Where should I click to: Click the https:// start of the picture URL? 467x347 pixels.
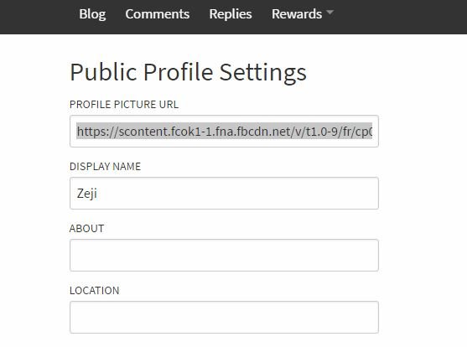point(97,132)
